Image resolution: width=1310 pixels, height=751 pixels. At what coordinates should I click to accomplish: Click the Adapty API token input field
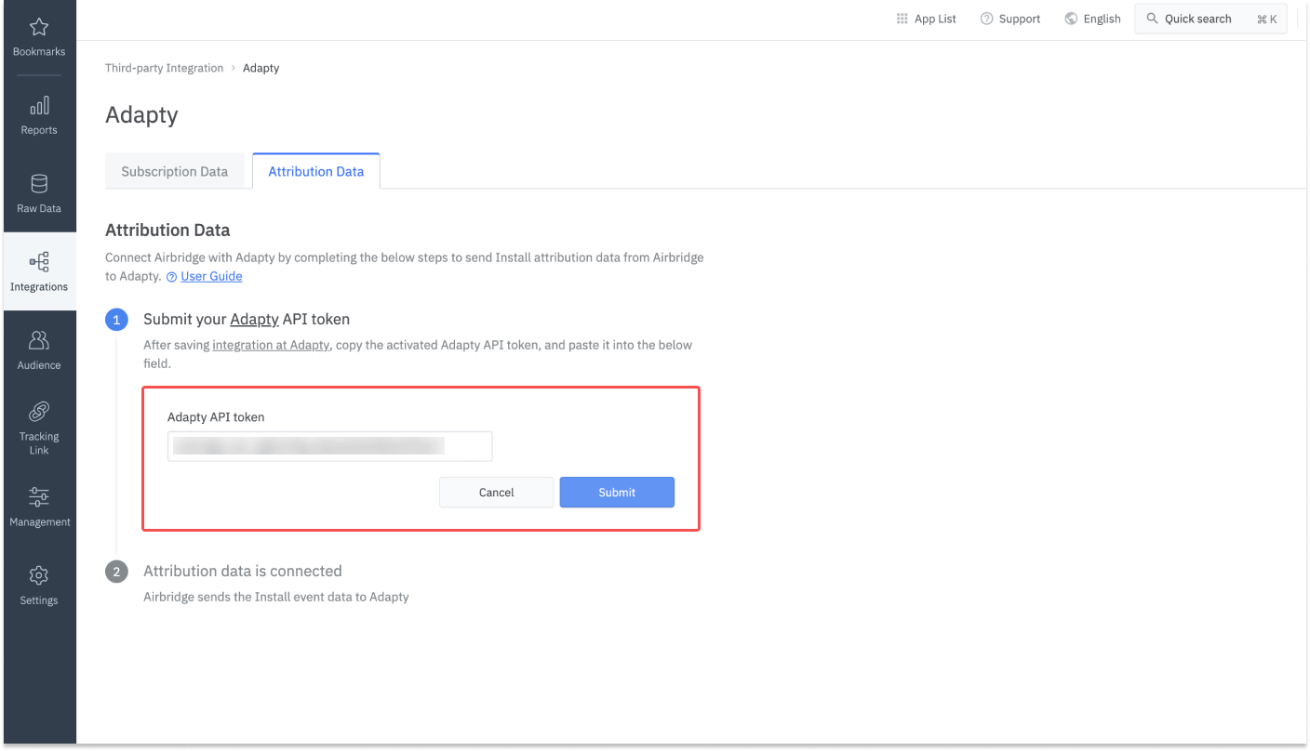[330, 446]
